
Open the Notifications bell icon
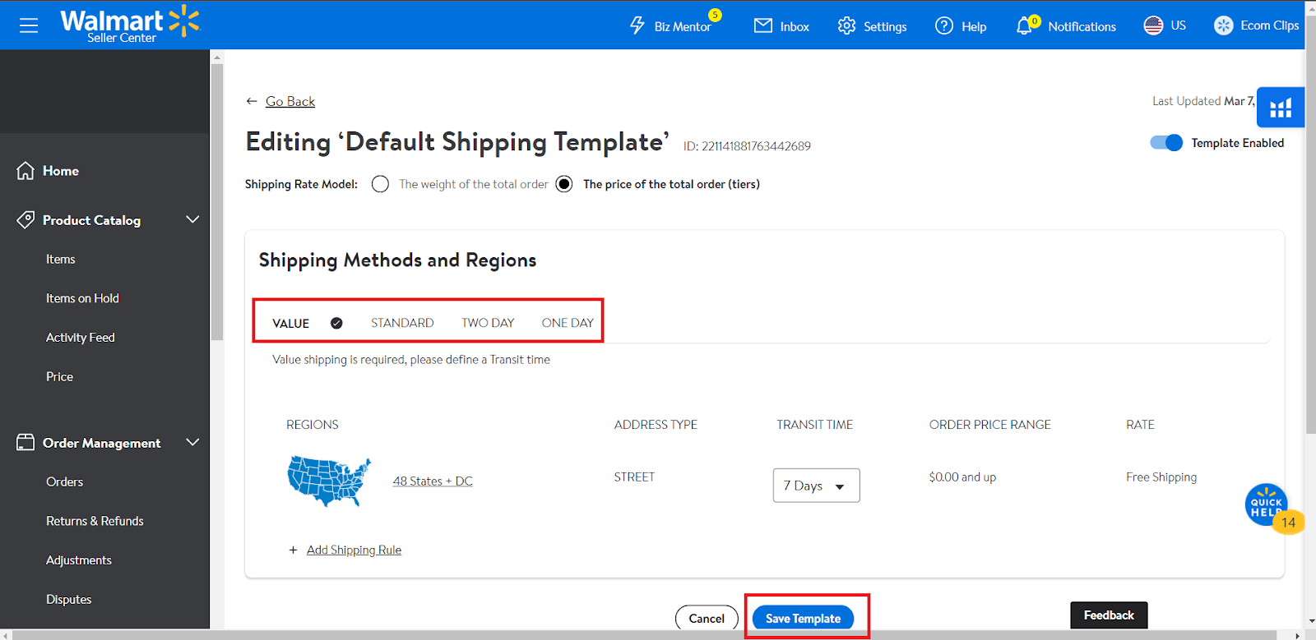pos(1024,26)
